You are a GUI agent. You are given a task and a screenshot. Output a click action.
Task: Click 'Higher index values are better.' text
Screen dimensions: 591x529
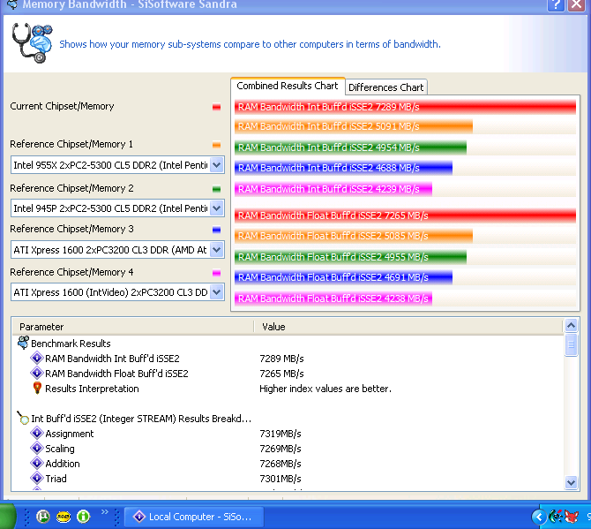click(325, 389)
